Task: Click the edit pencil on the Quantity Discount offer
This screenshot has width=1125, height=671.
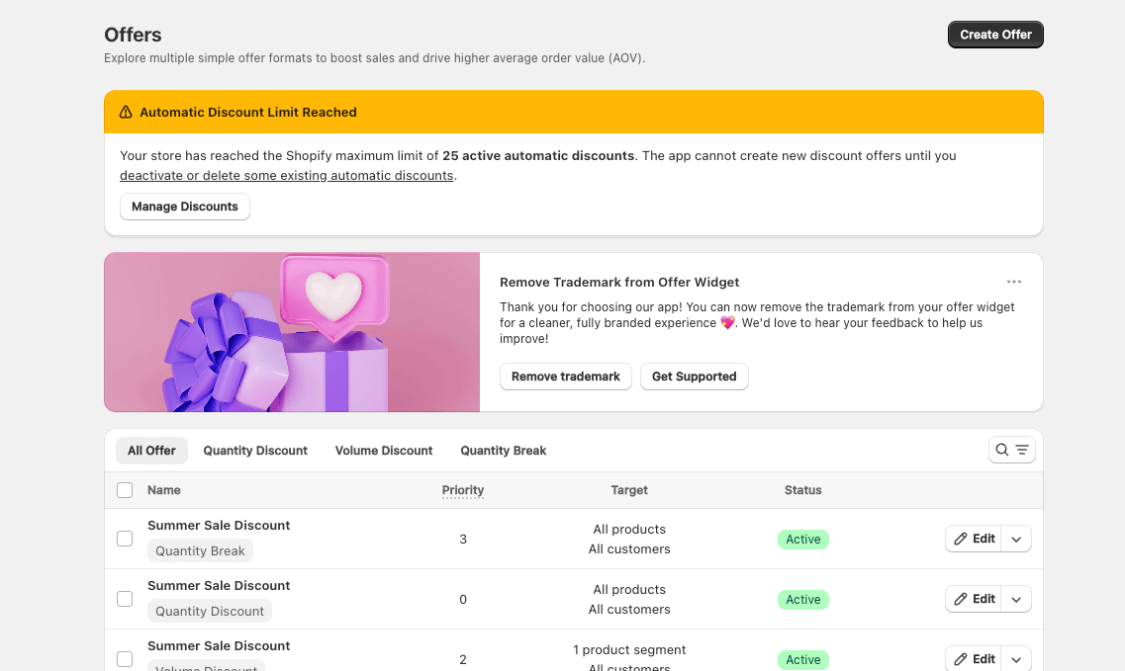Action: click(x=962, y=599)
